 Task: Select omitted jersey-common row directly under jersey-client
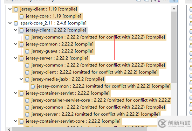(95, 37)
